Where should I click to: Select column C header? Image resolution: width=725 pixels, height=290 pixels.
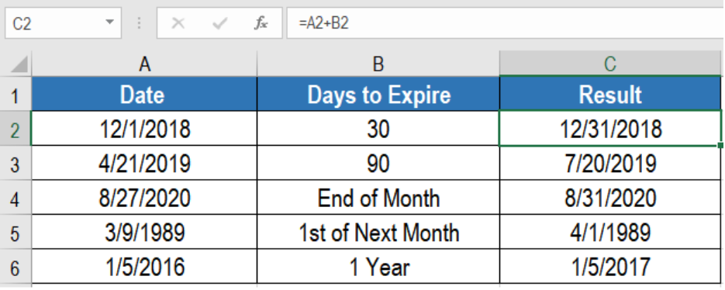click(610, 64)
